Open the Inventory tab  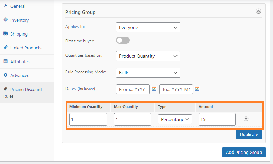20,20
